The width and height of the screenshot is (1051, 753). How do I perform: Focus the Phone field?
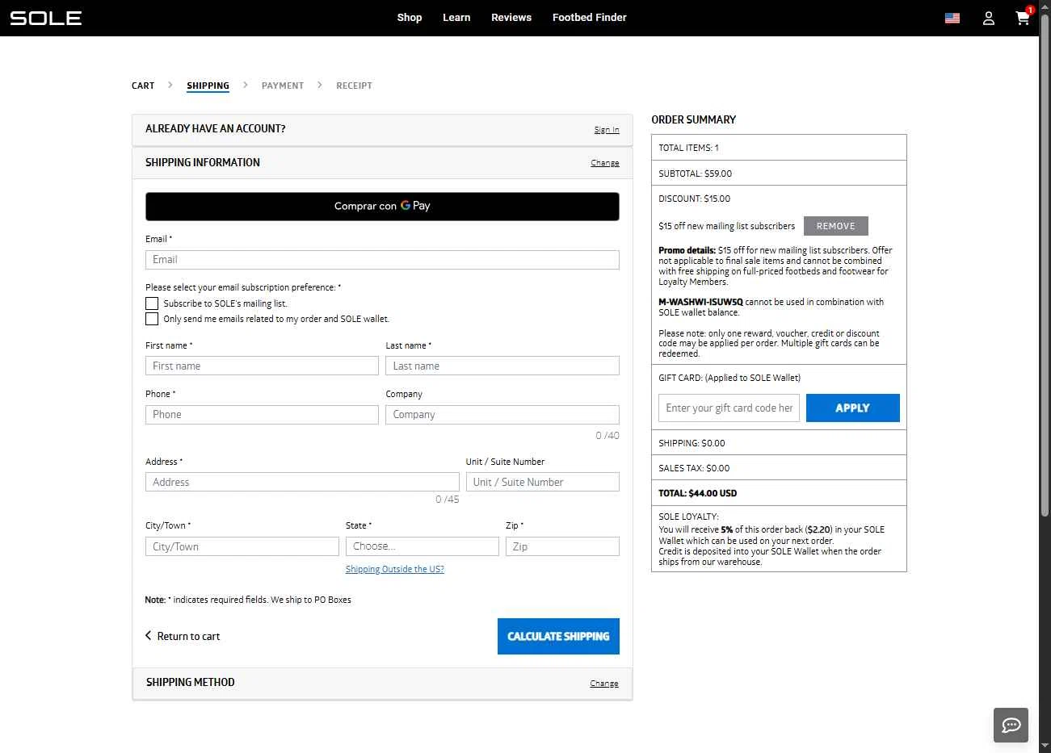click(262, 415)
